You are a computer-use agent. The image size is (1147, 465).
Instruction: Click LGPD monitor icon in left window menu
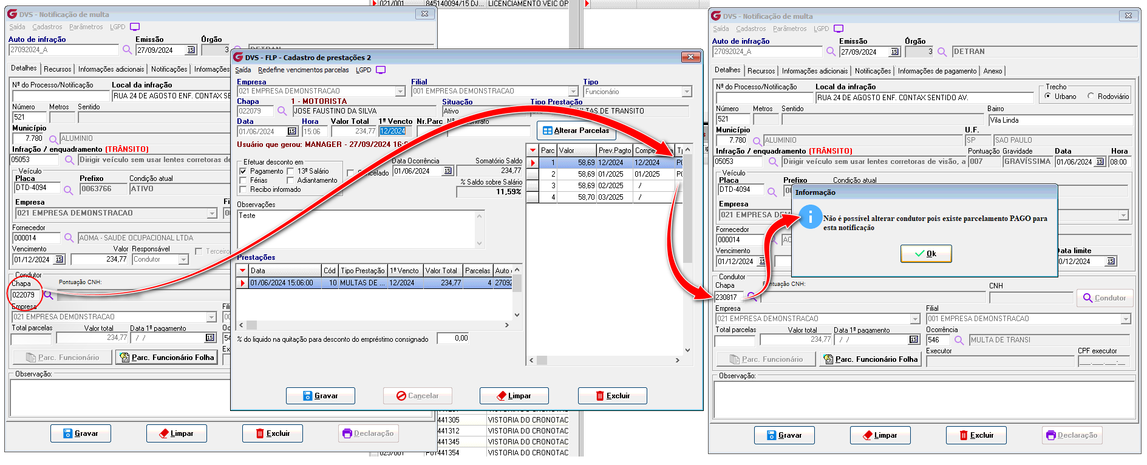pos(135,27)
